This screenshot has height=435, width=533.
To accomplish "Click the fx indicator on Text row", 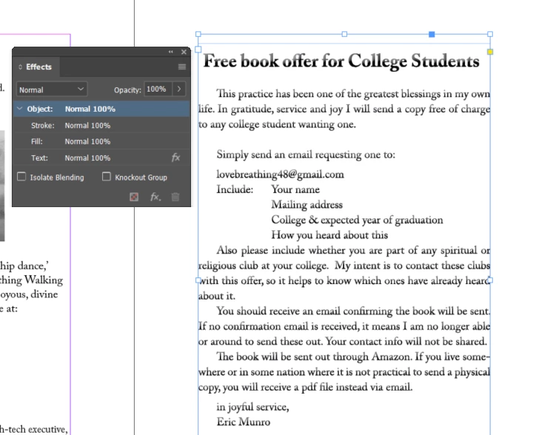I will pos(175,158).
